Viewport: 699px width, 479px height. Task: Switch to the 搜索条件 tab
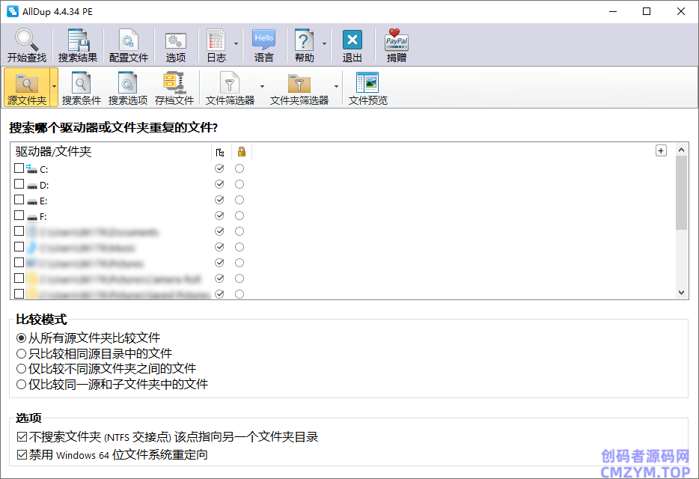[81, 88]
